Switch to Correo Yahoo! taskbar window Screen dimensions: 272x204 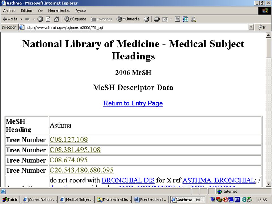click(x=40, y=200)
